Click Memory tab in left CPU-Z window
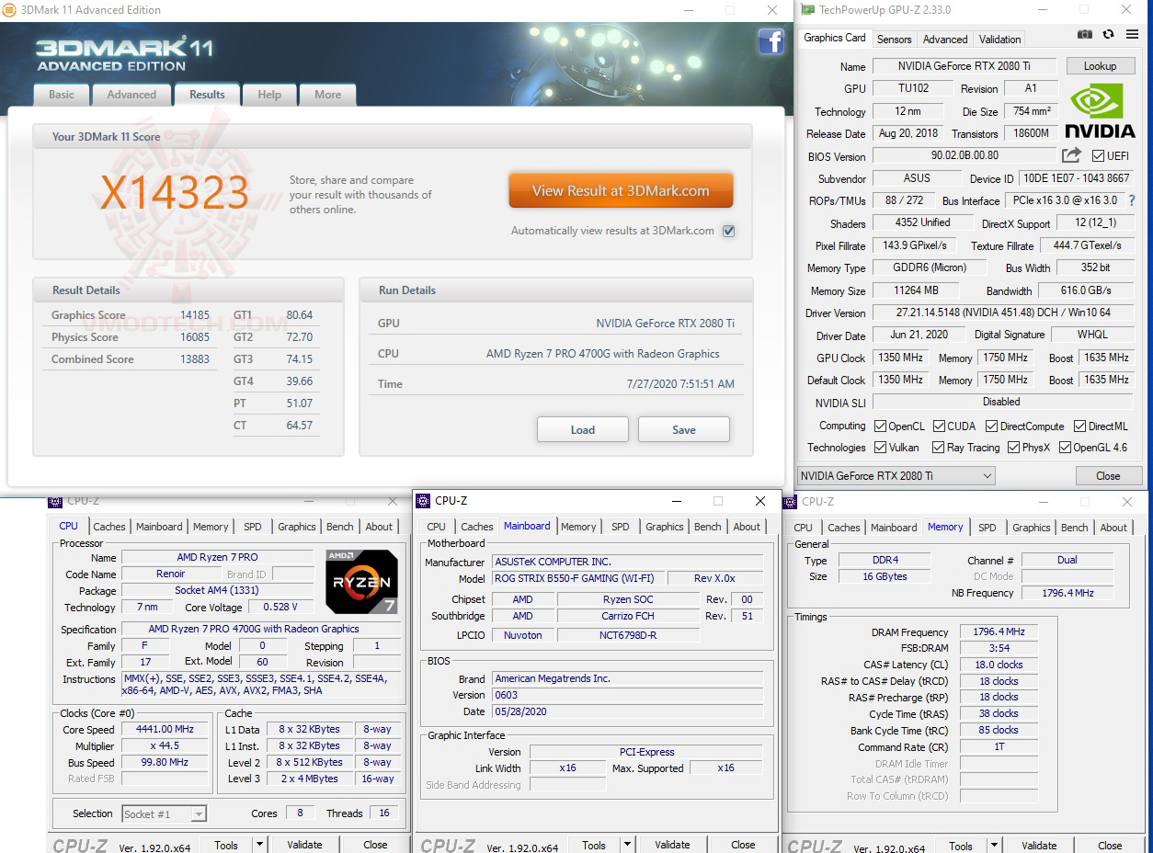 click(x=211, y=527)
